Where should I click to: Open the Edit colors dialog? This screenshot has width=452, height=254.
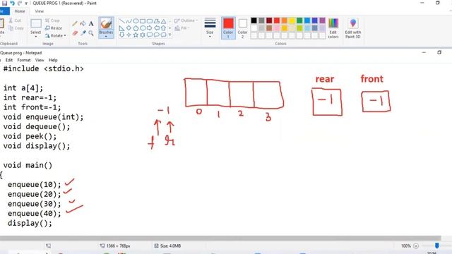point(333,28)
